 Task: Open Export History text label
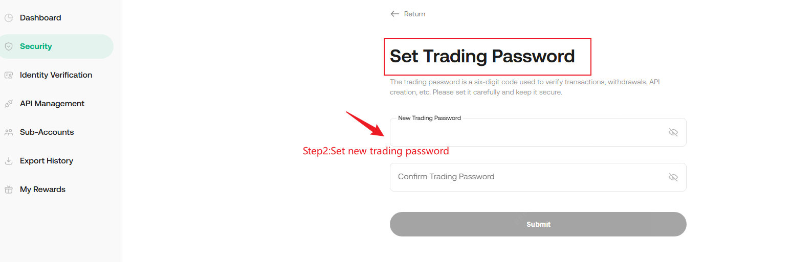click(x=47, y=161)
